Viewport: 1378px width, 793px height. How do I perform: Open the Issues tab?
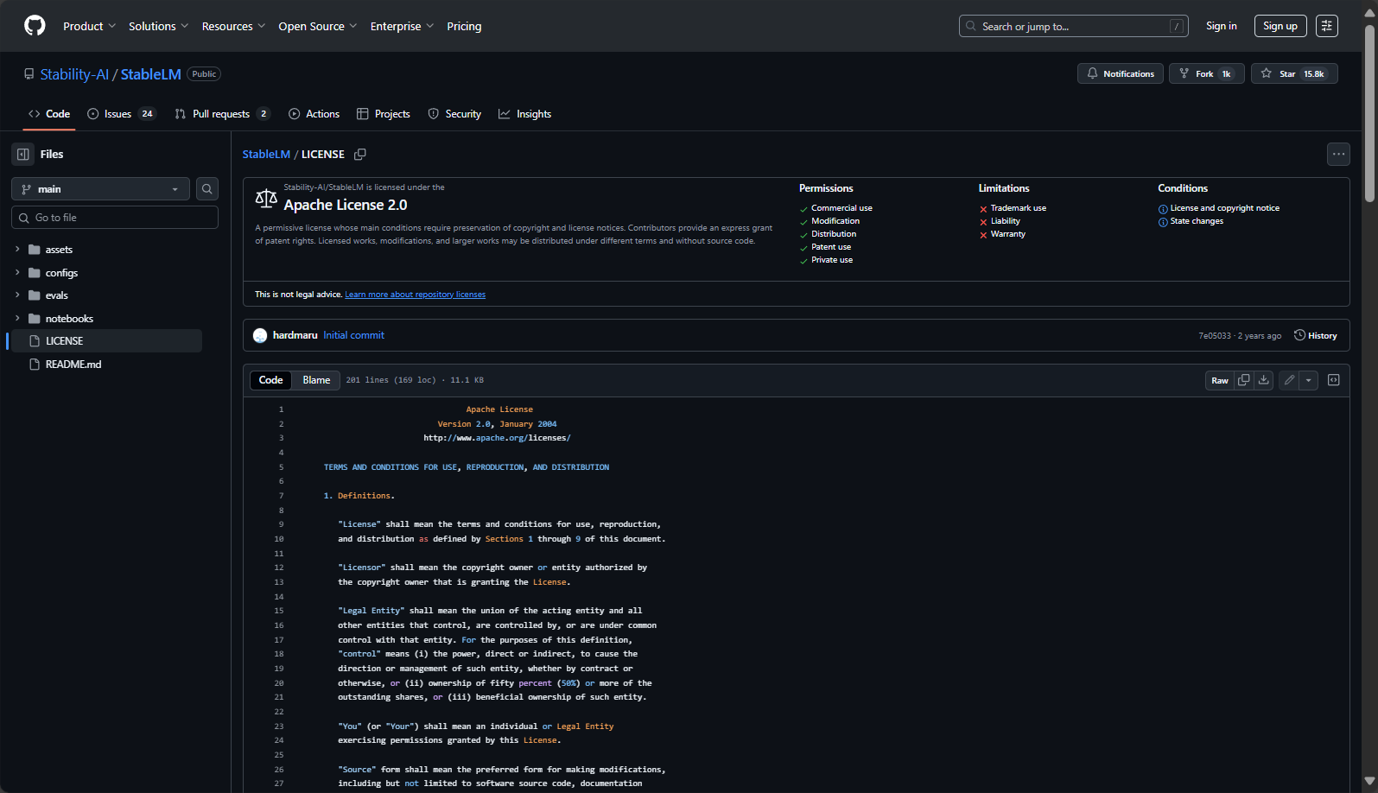pyautogui.click(x=121, y=114)
